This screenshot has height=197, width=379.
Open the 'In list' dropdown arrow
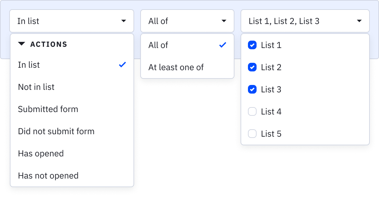pyautogui.click(x=123, y=21)
